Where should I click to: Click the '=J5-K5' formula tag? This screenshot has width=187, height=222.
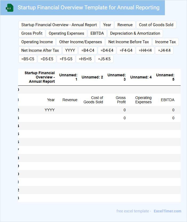click(104, 59)
